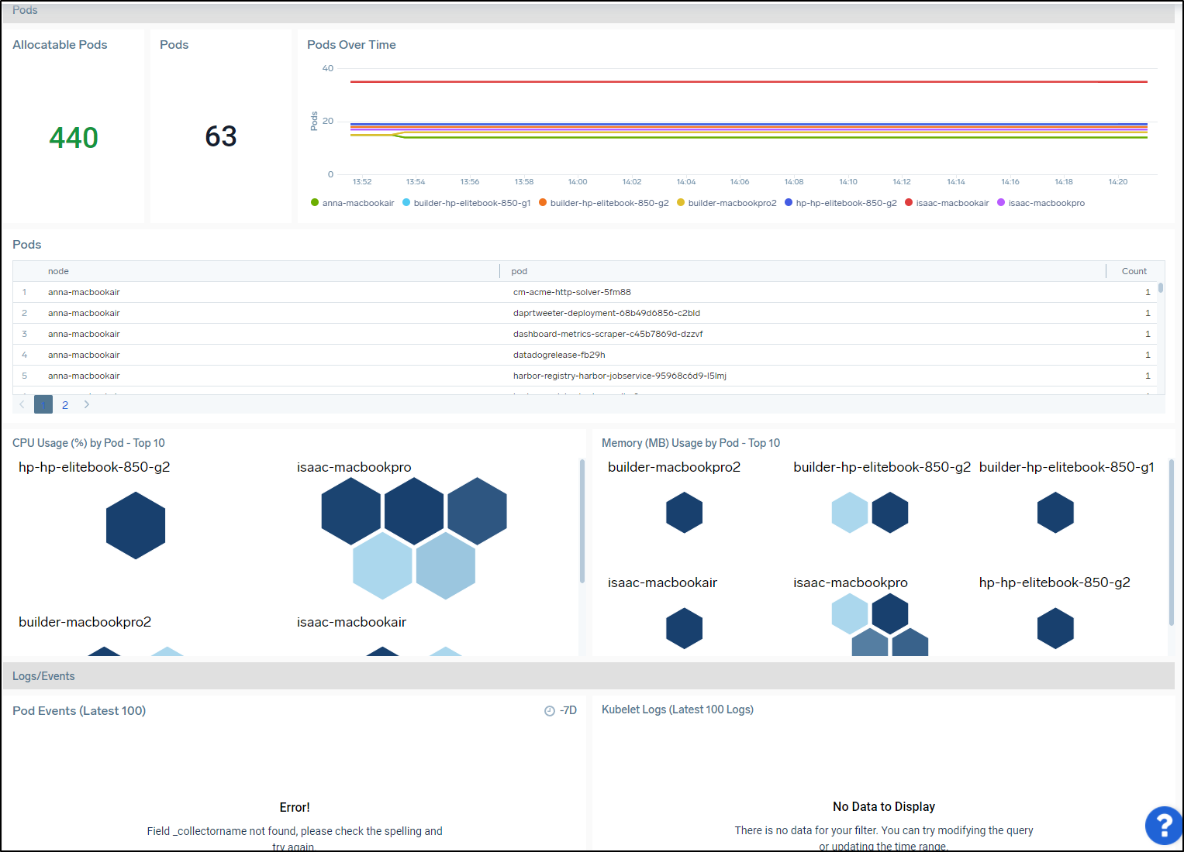Screen dimensions: 1184x852
Task: Click the Memory (MB) Usage by Pod title
Action: pyautogui.click(x=691, y=443)
